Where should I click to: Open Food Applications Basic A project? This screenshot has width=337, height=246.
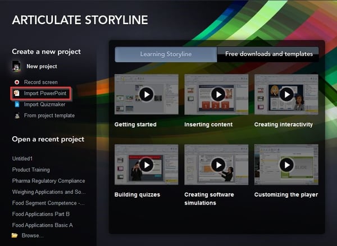42,225
